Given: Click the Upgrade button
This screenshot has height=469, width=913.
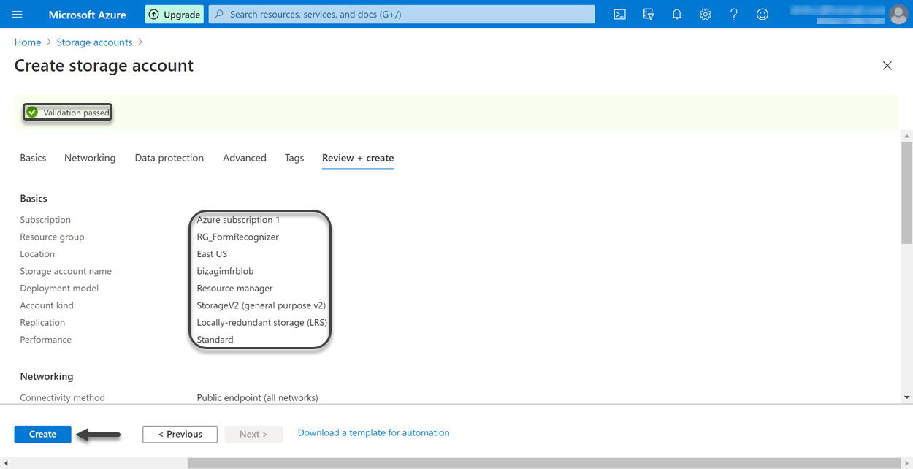Looking at the screenshot, I should click(x=175, y=15).
